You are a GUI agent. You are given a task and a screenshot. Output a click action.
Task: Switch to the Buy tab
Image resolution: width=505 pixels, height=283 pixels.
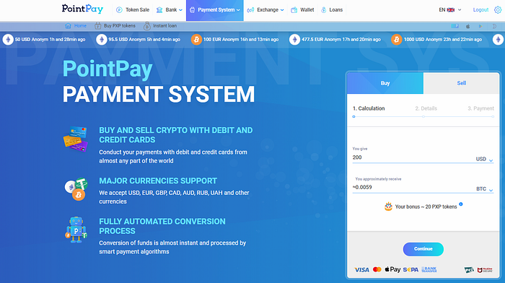[x=385, y=83]
